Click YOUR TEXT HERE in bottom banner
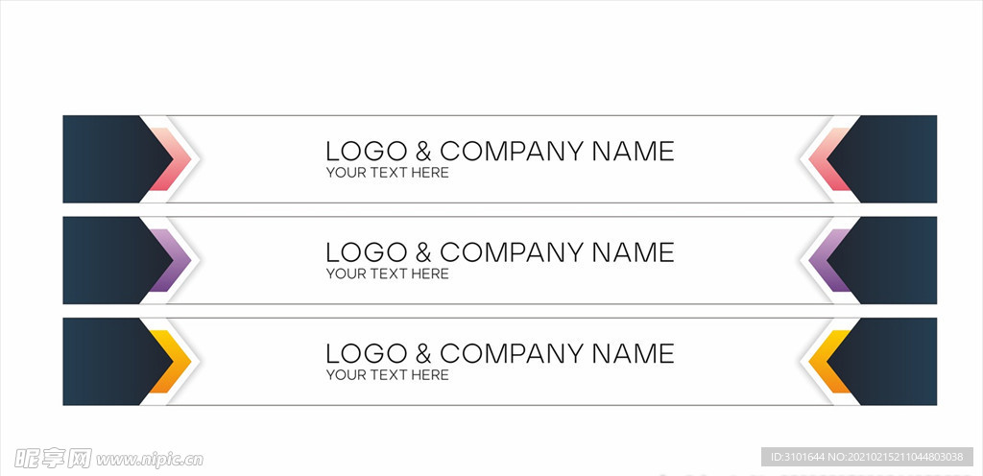The image size is (983, 476). click(387, 375)
